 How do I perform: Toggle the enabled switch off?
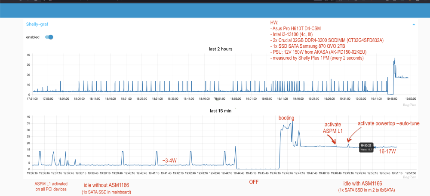click(49, 37)
